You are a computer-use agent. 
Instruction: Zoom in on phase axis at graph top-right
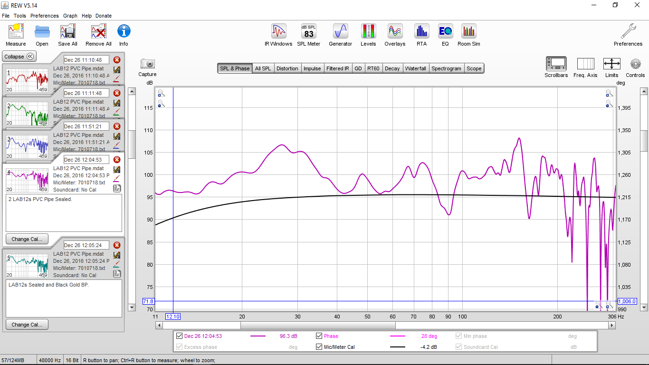(609, 94)
